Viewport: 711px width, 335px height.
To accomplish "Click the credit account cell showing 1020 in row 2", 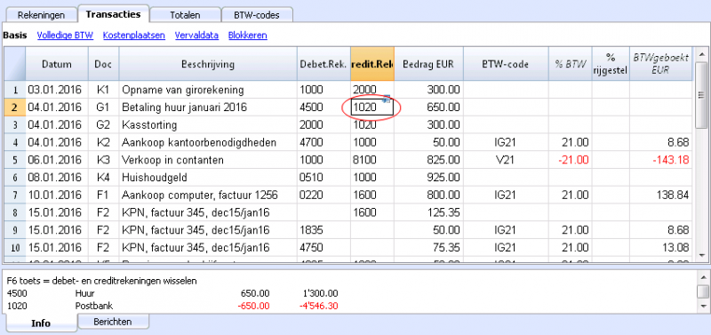I will tap(372, 108).
